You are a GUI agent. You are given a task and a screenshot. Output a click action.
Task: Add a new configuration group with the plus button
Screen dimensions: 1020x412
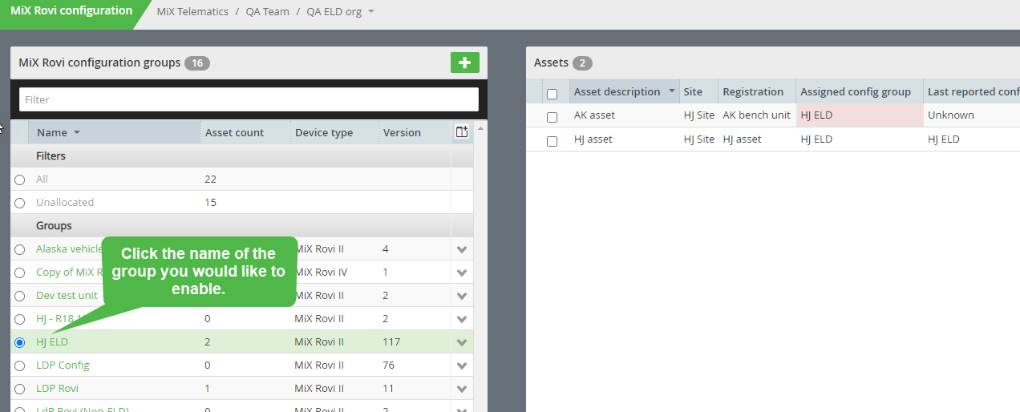click(464, 63)
